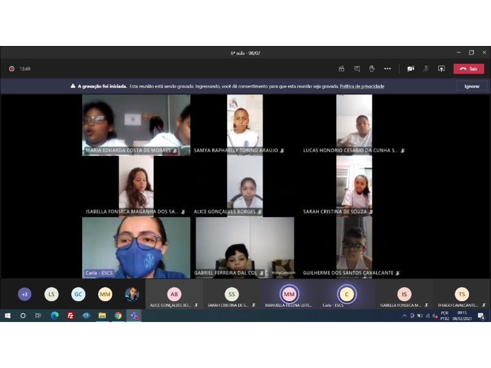The width and height of the screenshot is (491, 368).
Task: Click the red recording indicator
Action: click(x=12, y=69)
